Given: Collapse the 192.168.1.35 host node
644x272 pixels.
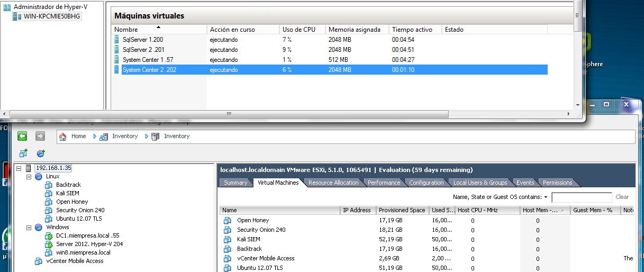Looking at the screenshot, I should (x=19, y=168).
